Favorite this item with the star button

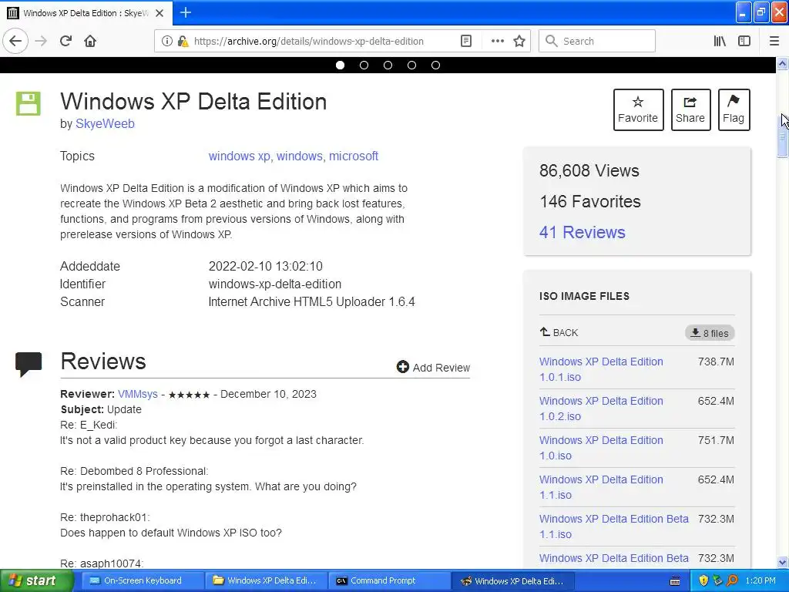(x=638, y=109)
